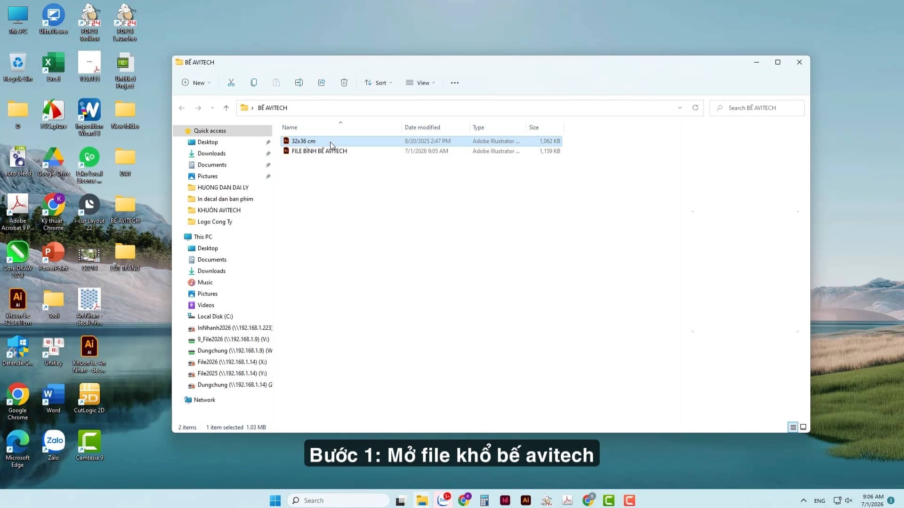
Task: Click the Name column header
Action: coord(340,127)
